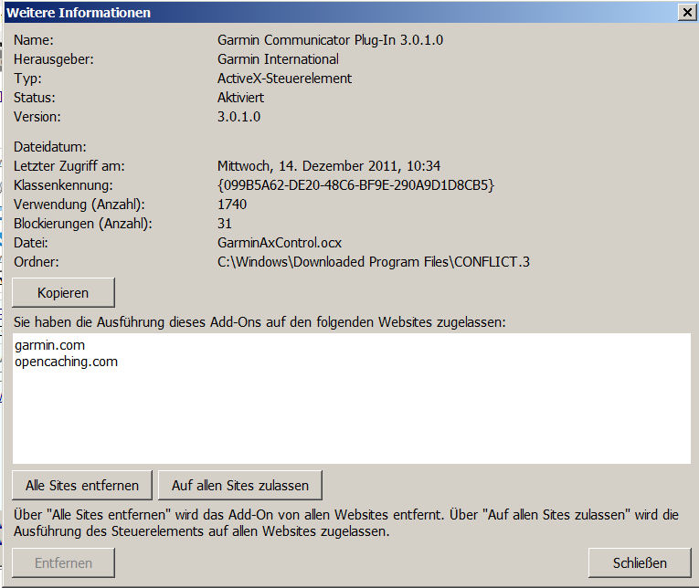The image size is (699, 588).
Task: Click the Version row value 3.0.1.0
Action: tap(239, 117)
